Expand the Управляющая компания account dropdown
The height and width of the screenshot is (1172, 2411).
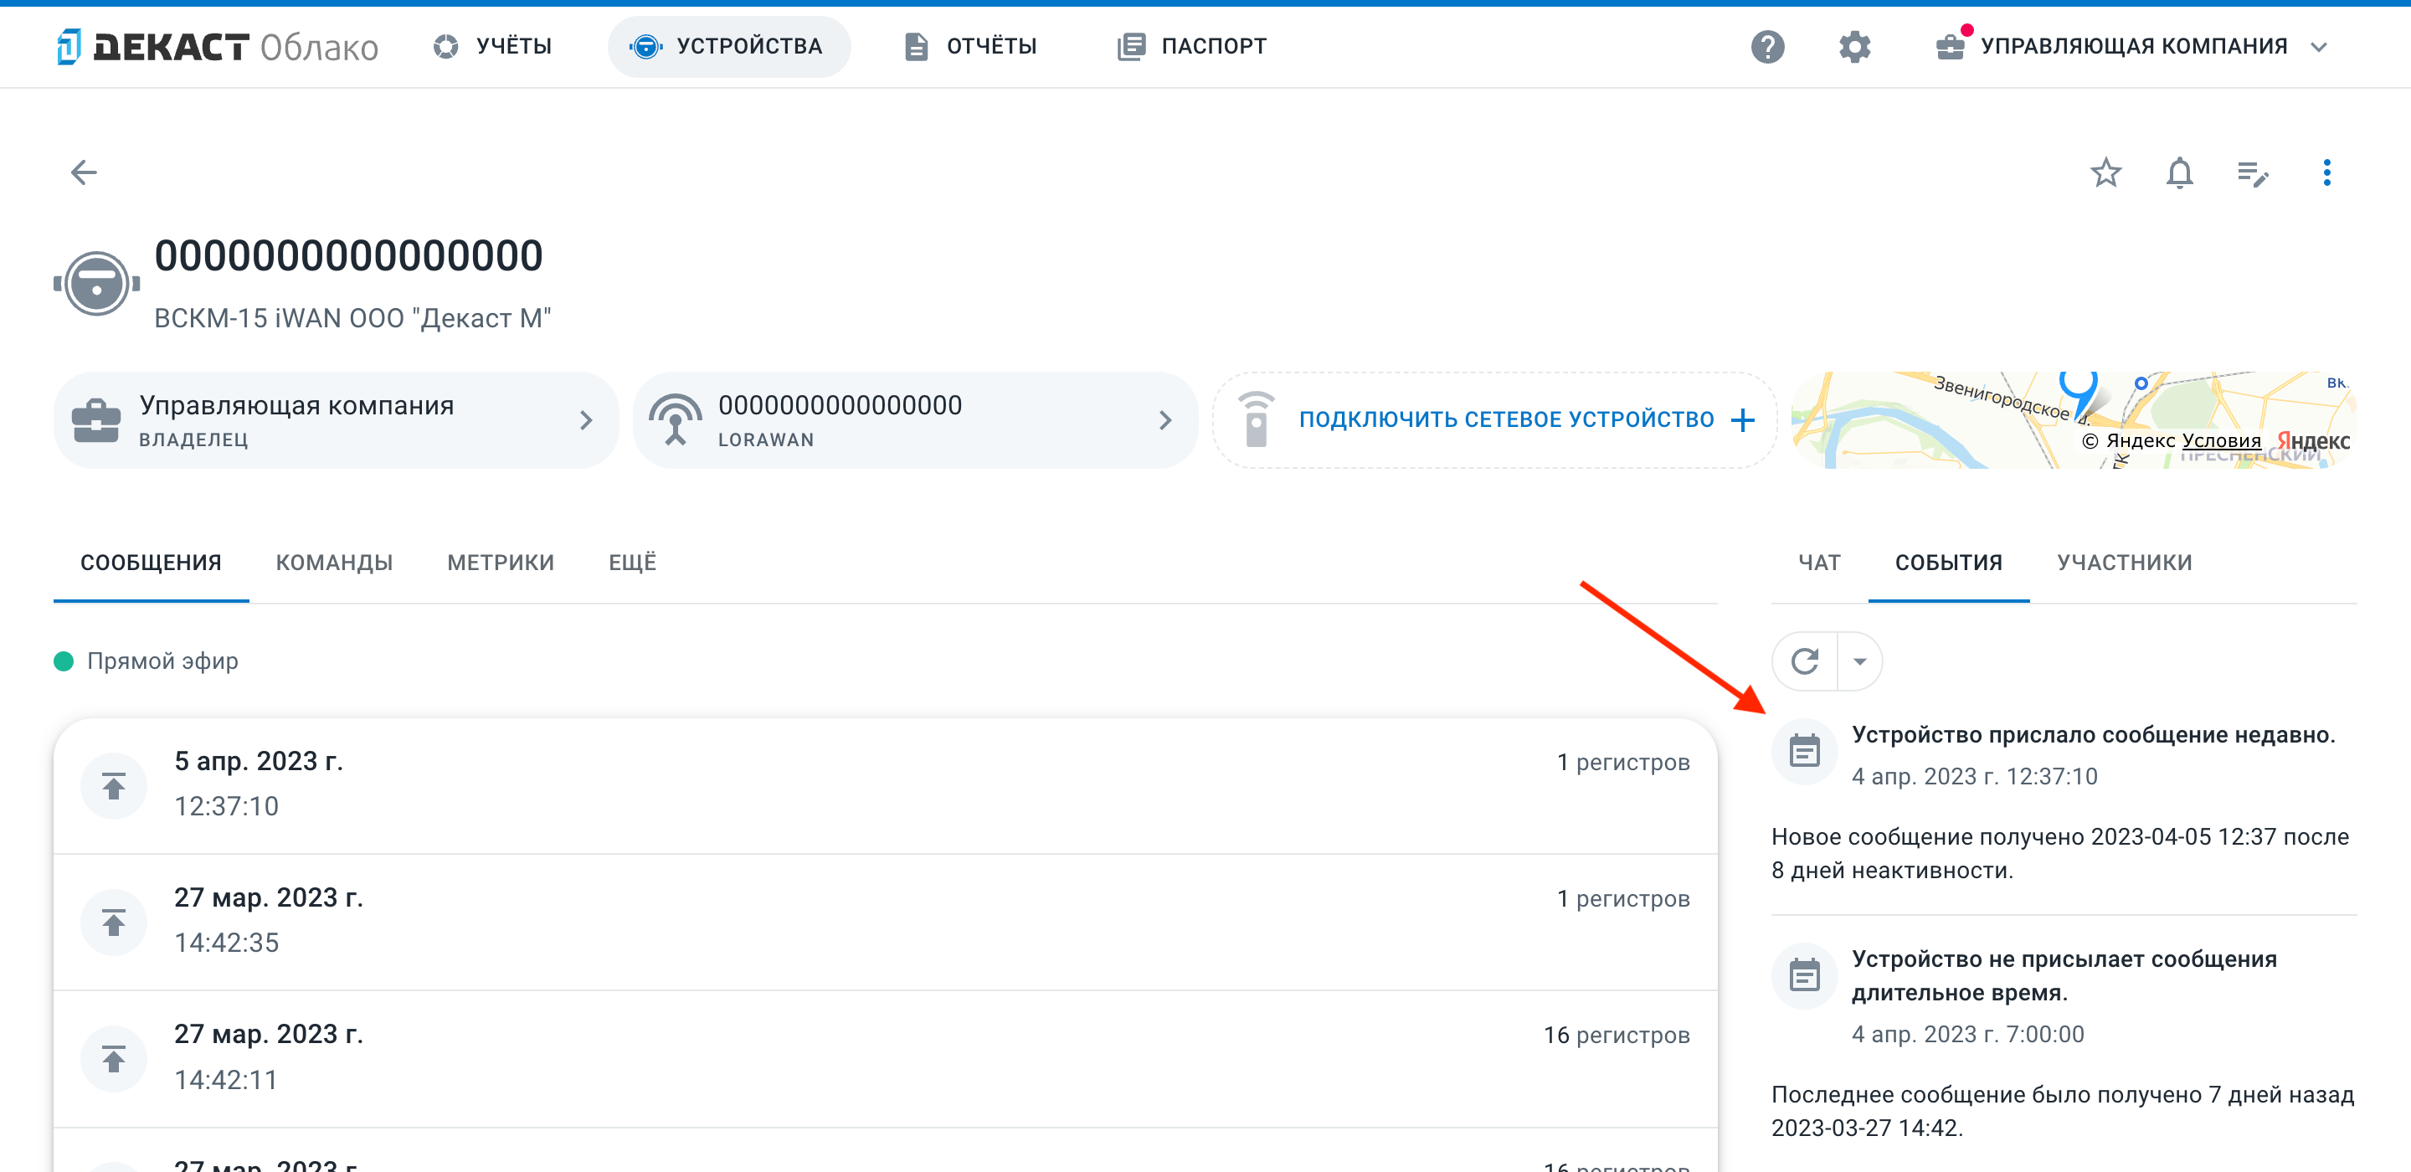2132,46
